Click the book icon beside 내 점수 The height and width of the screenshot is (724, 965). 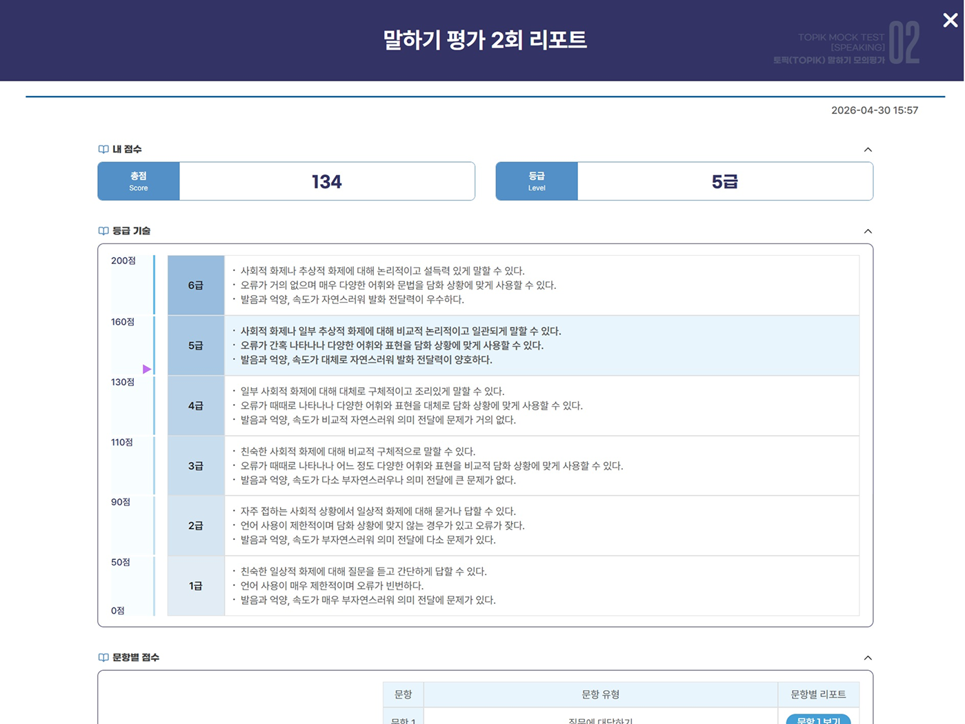pyautogui.click(x=103, y=149)
